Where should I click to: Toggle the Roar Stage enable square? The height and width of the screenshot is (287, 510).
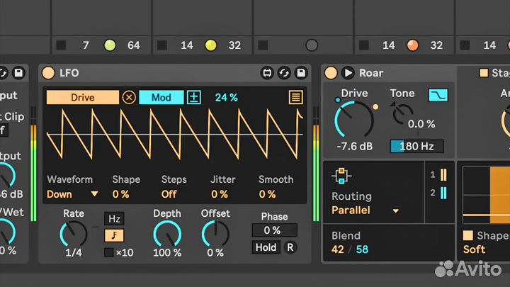[484, 73]
